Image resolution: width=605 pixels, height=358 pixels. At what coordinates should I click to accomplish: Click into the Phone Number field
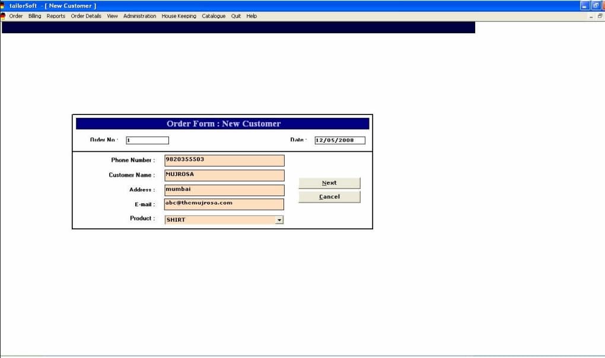coord(224,161)
